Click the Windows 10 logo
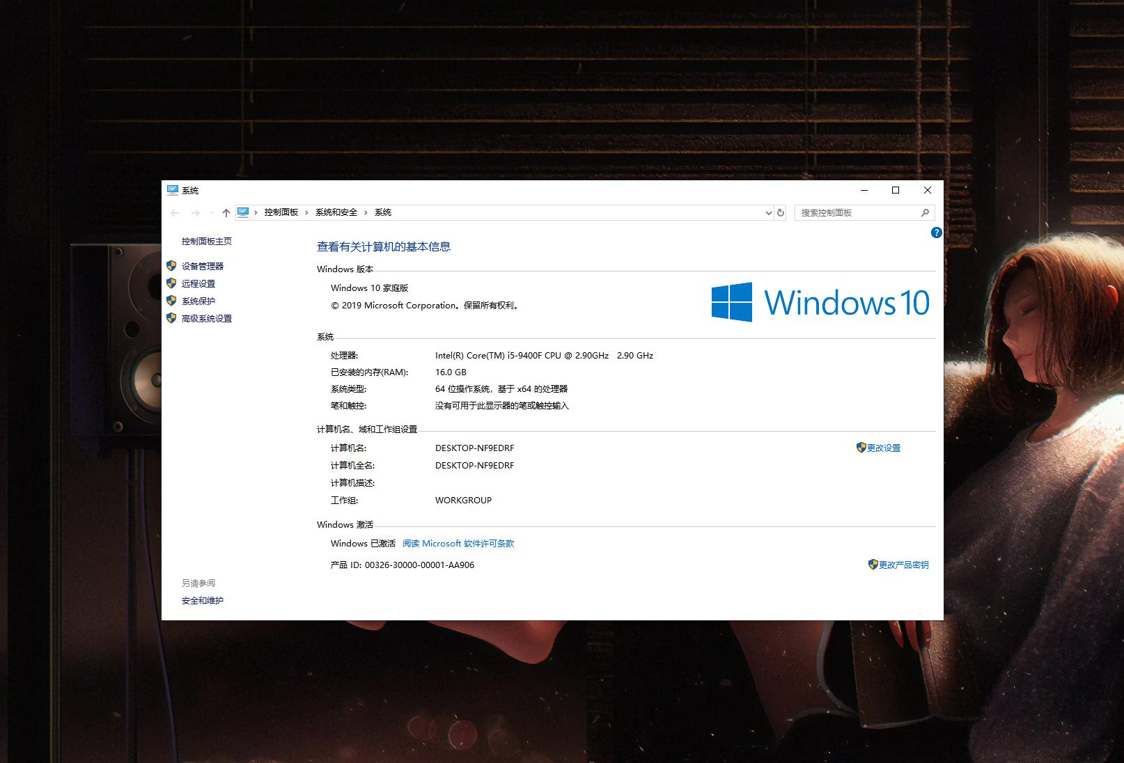 (x=820, y=302)
